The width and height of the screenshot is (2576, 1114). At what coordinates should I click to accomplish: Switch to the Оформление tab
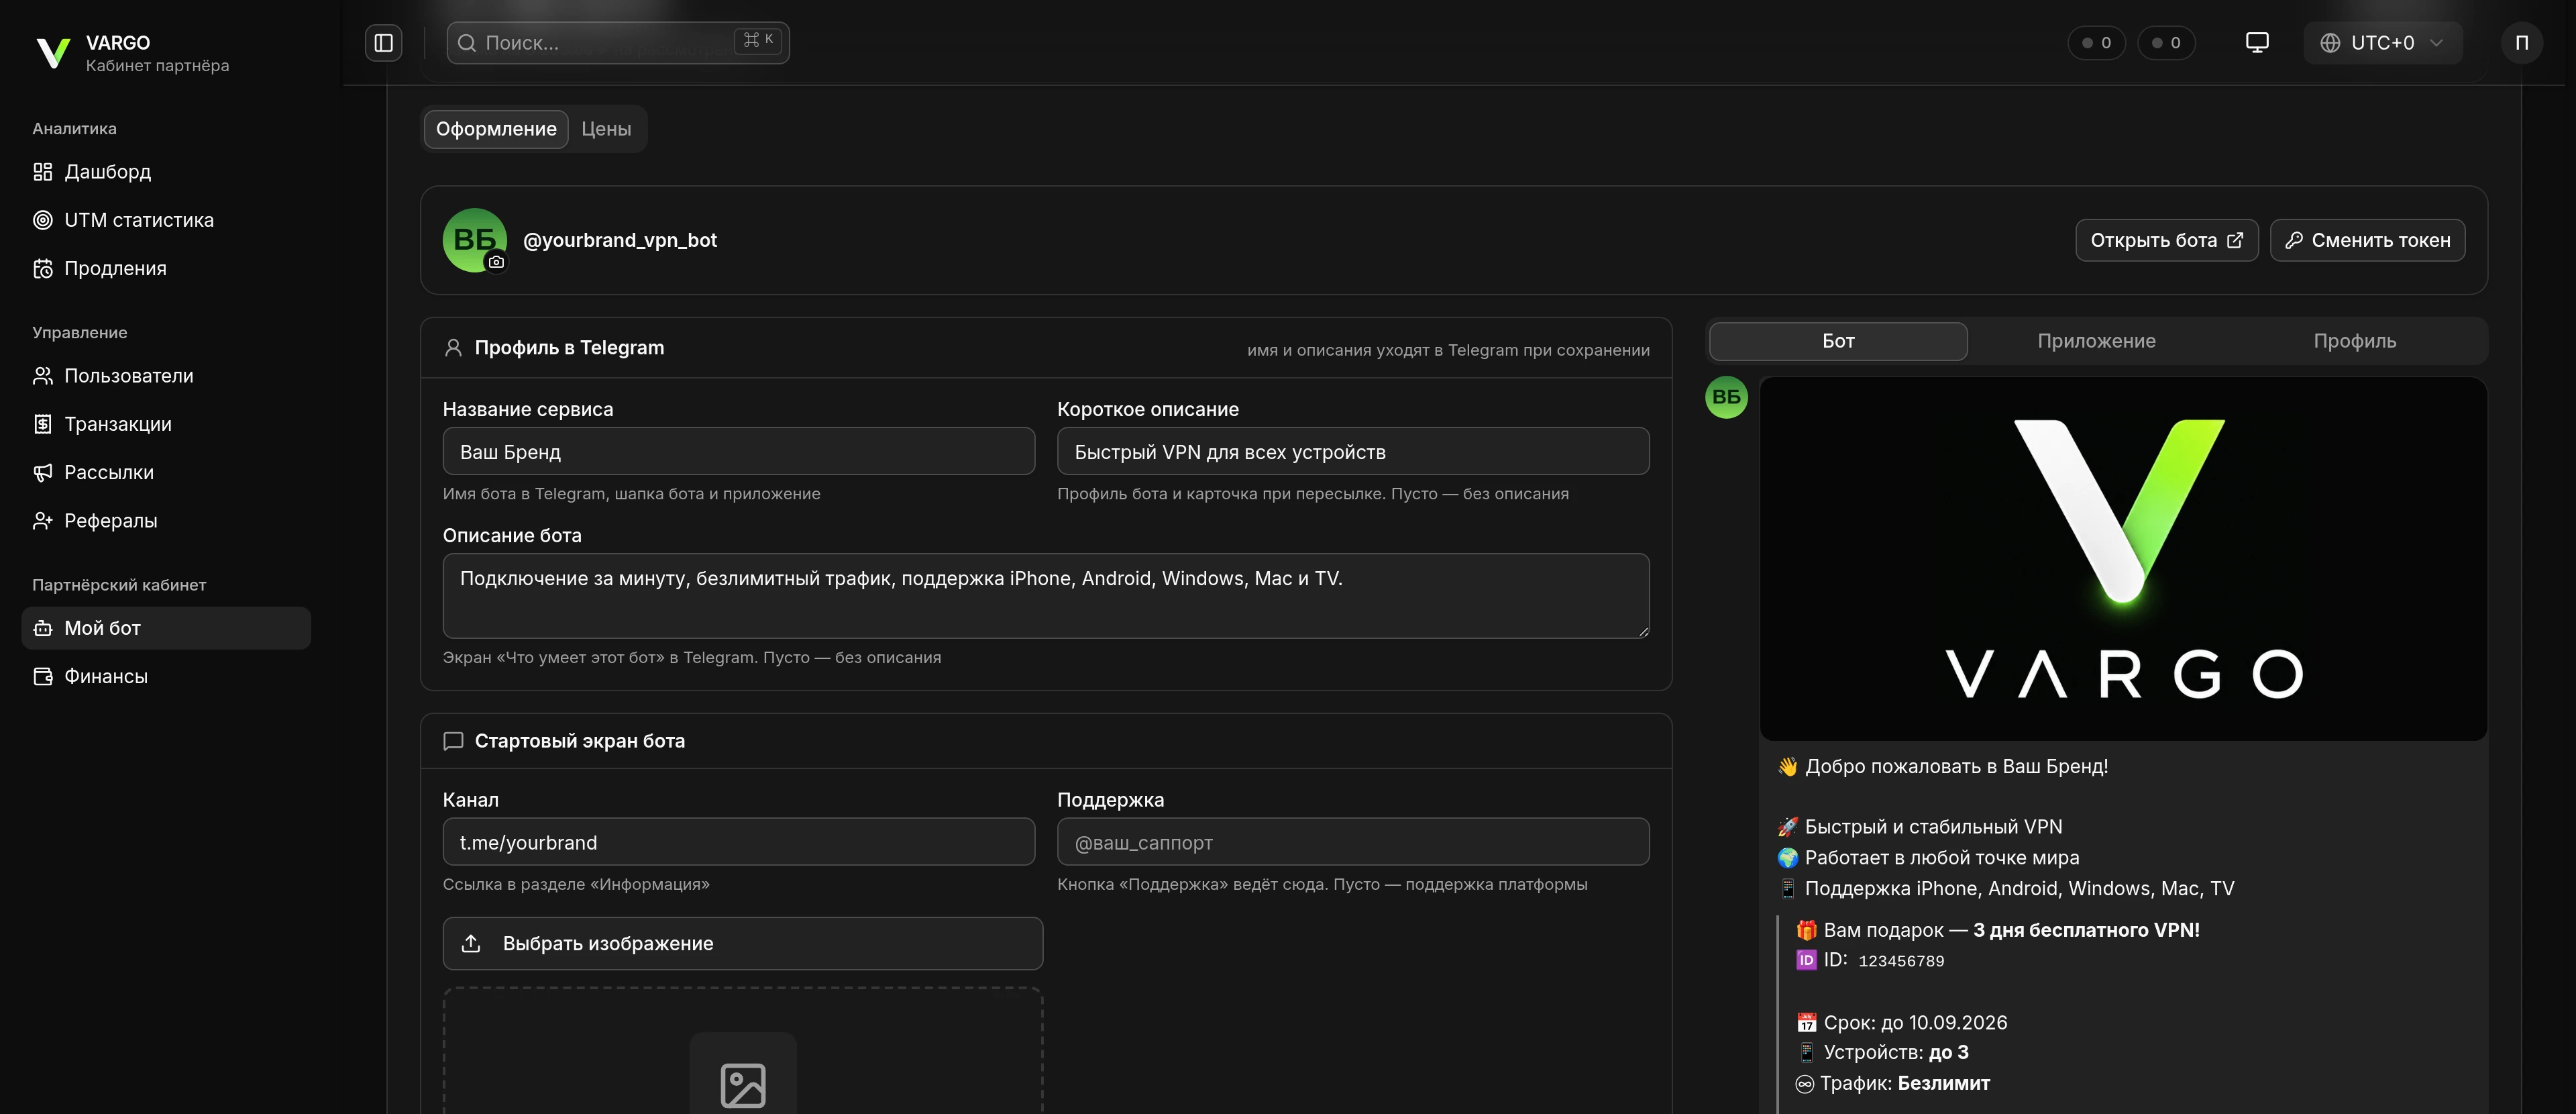(x=496, y=129)
